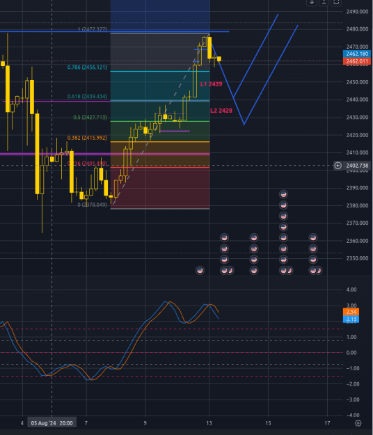The image size is (373, 435).
Task: Click the 05 Aug '24 20:00 date label
Action: pos(52,423)
